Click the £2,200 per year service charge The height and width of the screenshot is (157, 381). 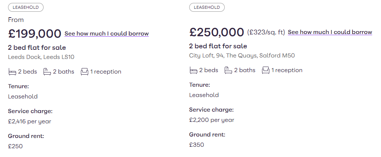pyautogui.click(x=212, y=120)
